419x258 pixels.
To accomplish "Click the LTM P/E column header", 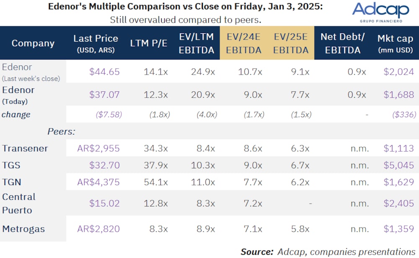I will coord(148,43).
